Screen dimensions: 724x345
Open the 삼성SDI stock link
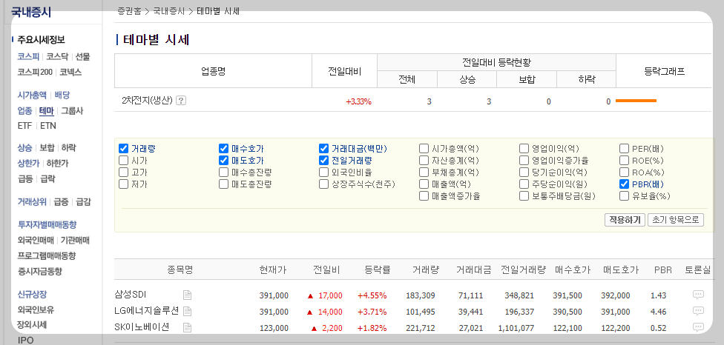tap(131, 295)
